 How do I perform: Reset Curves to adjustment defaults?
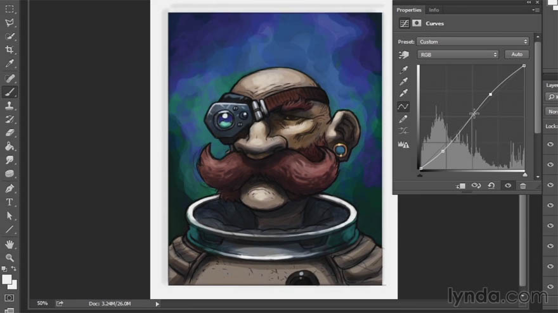(491, 186)
